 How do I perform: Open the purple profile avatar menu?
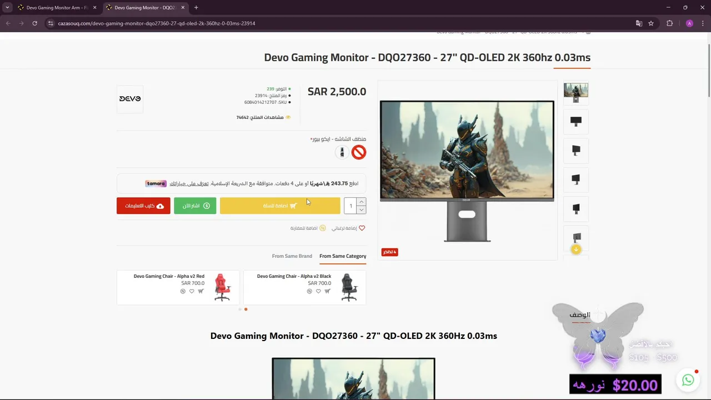coord(689,23)
